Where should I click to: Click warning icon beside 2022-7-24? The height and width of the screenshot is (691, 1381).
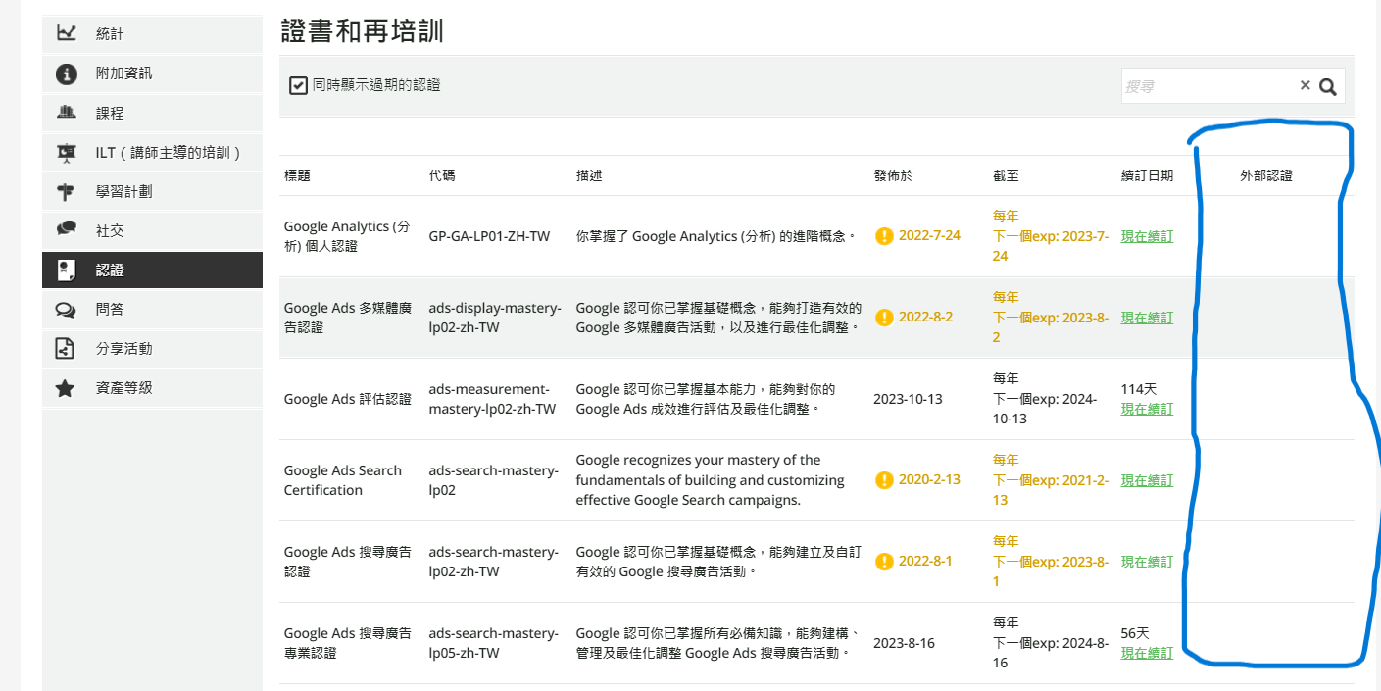884,236
